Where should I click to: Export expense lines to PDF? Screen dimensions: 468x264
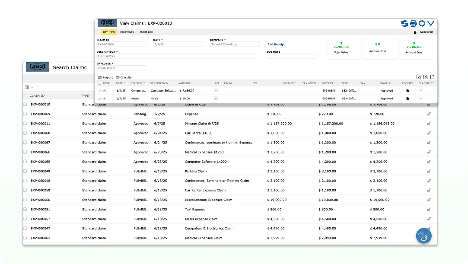click(x=425, y=77)
